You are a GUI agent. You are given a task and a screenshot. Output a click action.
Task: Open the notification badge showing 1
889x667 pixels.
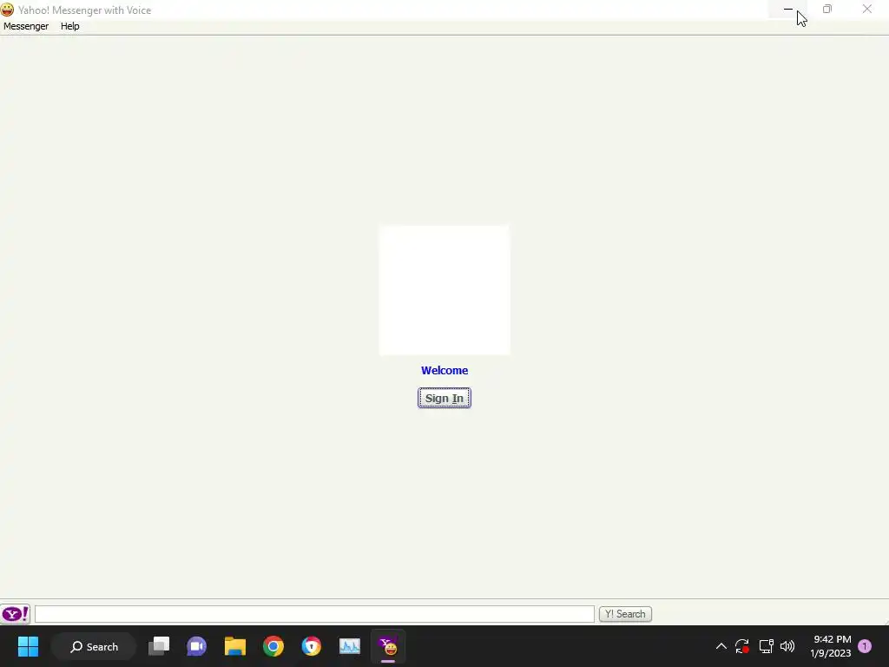[x=865, y=646]
